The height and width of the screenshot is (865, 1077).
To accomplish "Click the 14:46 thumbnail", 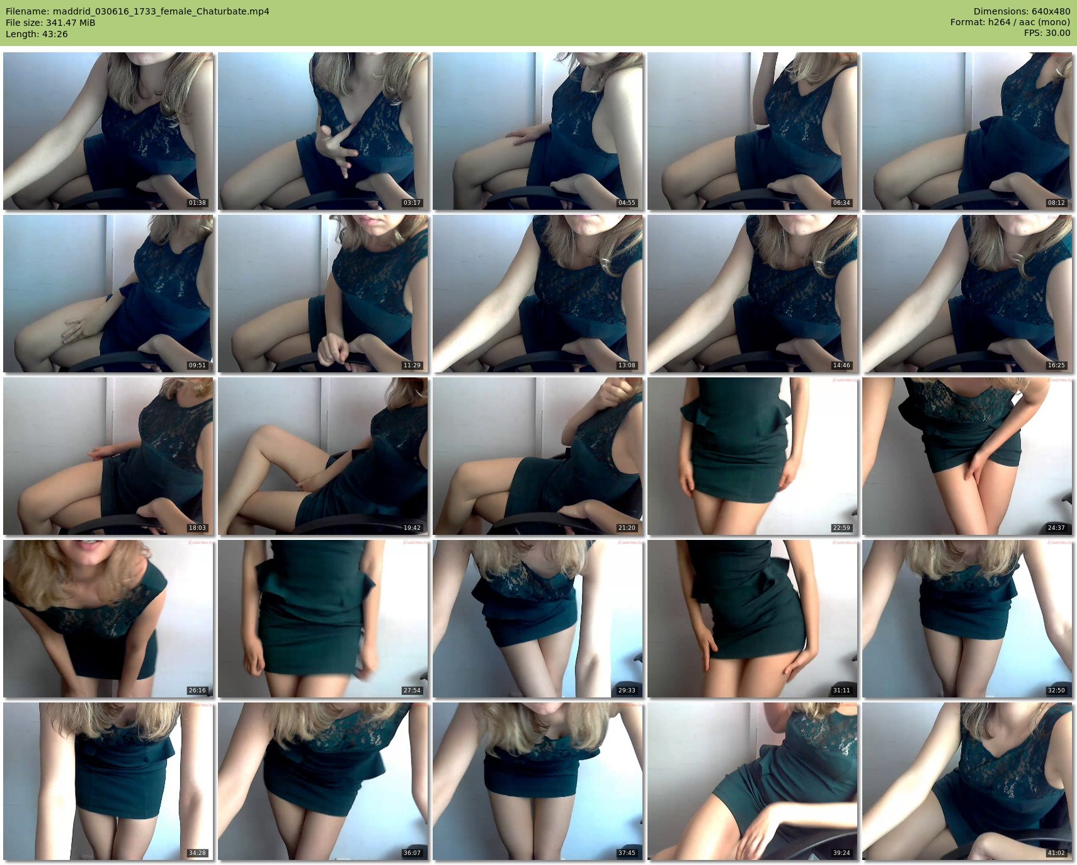I will click(753, 294).
